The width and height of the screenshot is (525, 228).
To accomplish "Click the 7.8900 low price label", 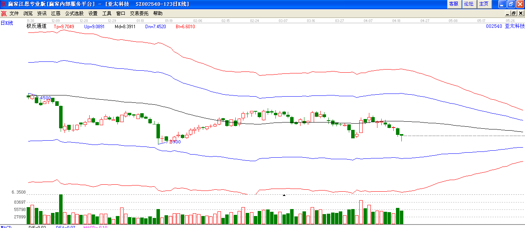I will 173,142.
